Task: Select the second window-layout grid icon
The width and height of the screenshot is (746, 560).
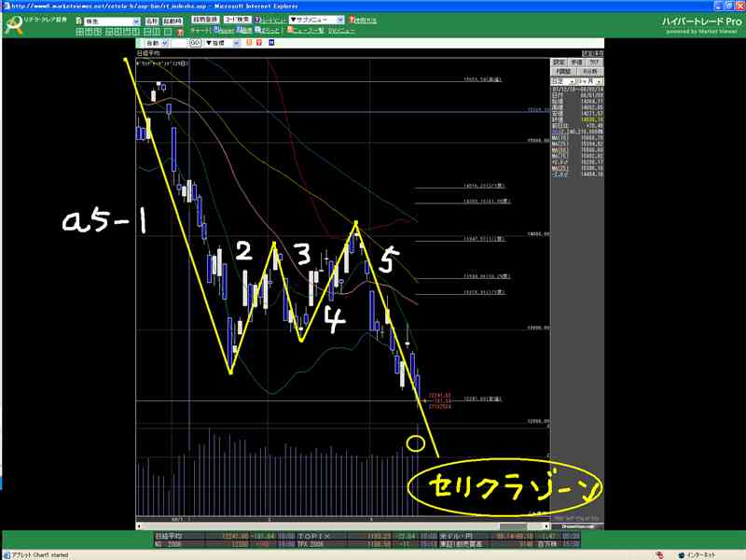Action: pos(89,32)
